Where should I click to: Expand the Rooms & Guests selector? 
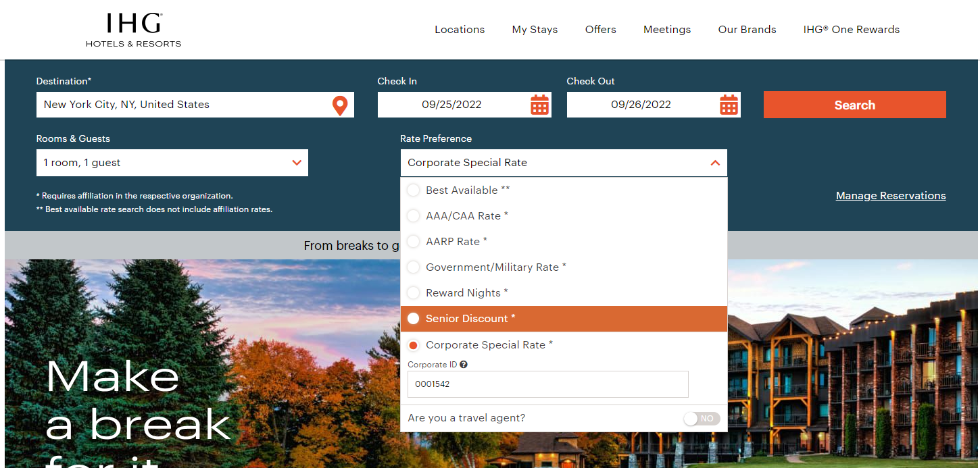click(172, 163)
